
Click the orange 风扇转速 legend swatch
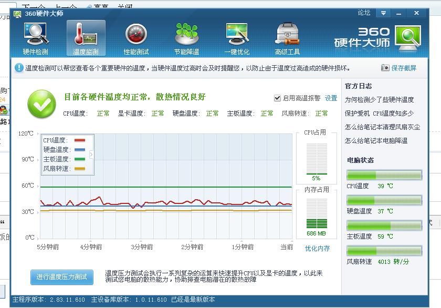pos(80,169)
